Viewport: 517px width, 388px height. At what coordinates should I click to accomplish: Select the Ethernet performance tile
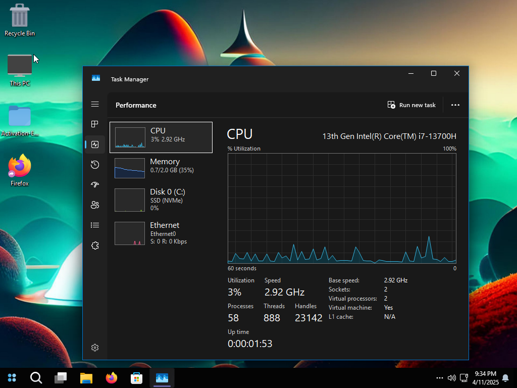(161, 233)
